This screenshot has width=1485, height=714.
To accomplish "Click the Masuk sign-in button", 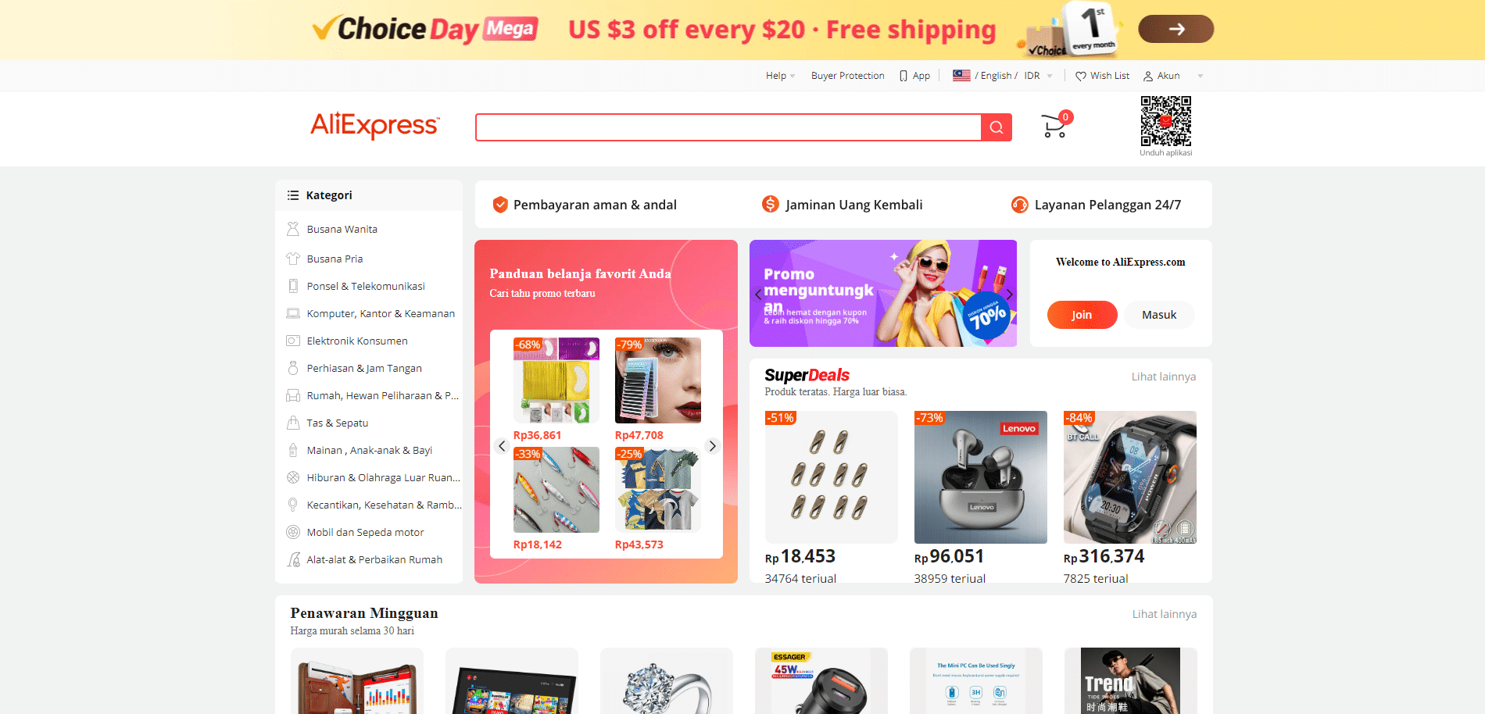I will [x=1159, y=315].
